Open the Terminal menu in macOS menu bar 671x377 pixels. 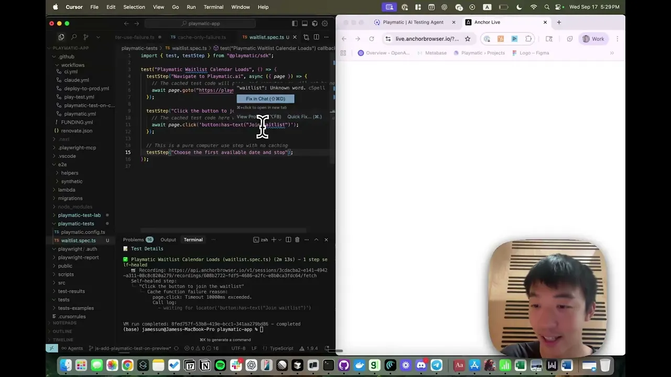click(213, 7)
